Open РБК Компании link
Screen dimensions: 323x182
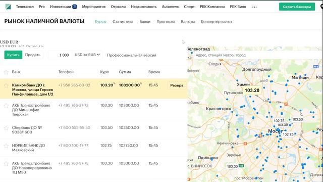[212, 7]
